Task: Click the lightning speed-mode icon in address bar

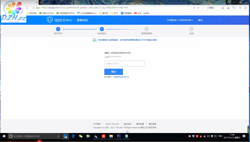Action: [194, 8]
